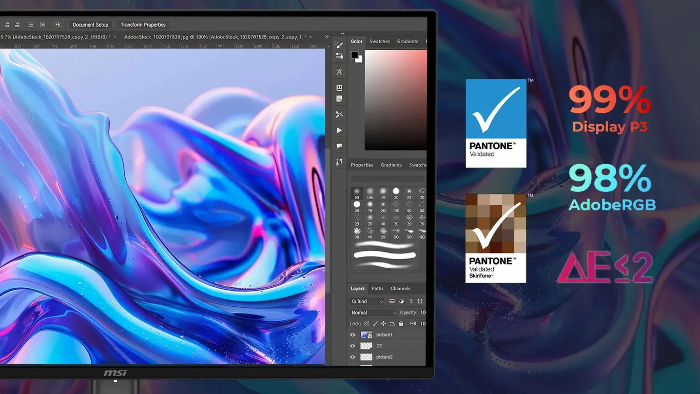Hide the picture1 layer
Screen dimensions: 700x394
[353, 335]
